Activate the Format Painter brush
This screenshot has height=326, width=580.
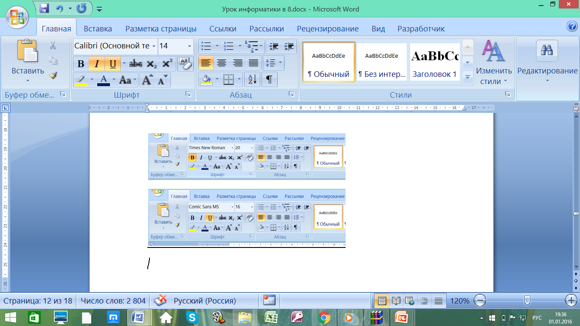(x=53, y=76)
